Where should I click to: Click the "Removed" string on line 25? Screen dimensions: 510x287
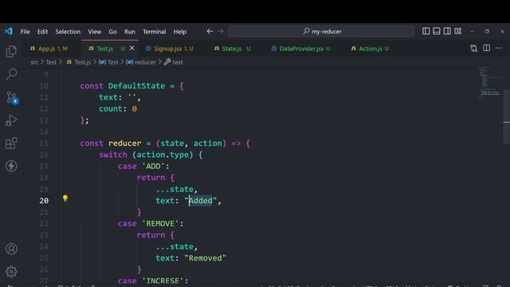[x=206, y=258]
